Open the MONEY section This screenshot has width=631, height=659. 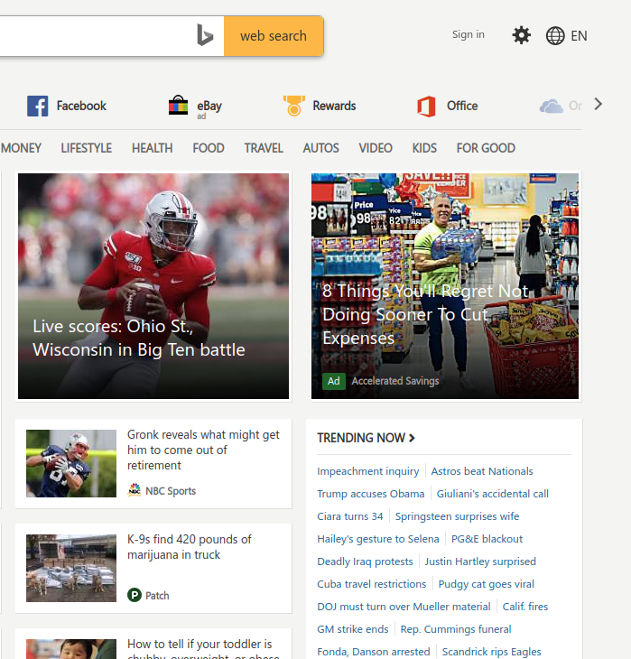pos(21,148)
